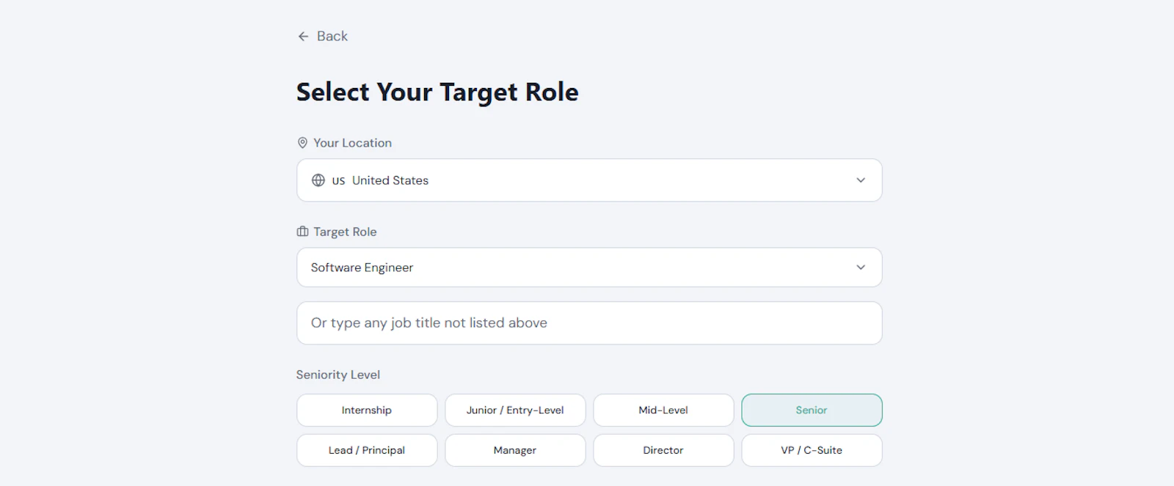Click the 'Seniority Level' label
Viewport: 1174px width, 486px height.
[x=338, y=375]
